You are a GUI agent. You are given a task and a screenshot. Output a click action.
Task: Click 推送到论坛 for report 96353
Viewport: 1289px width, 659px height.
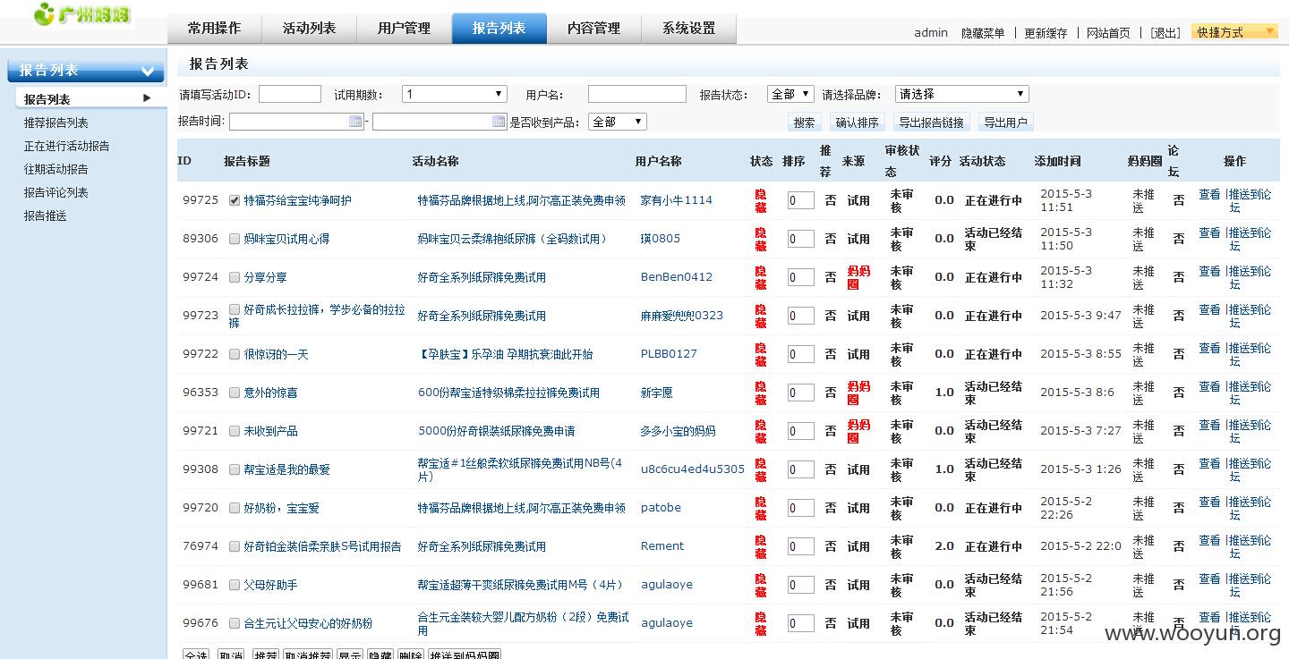[x=1250, y=393]
